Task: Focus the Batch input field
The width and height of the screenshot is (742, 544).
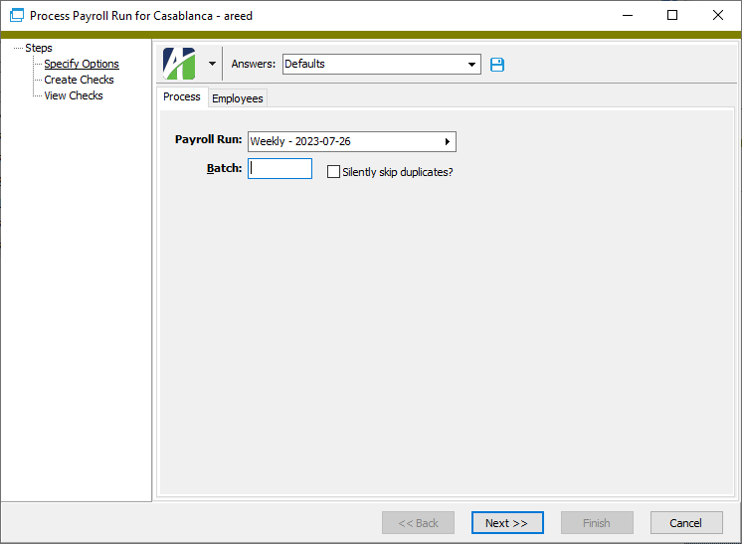Action: pos(279,169)
